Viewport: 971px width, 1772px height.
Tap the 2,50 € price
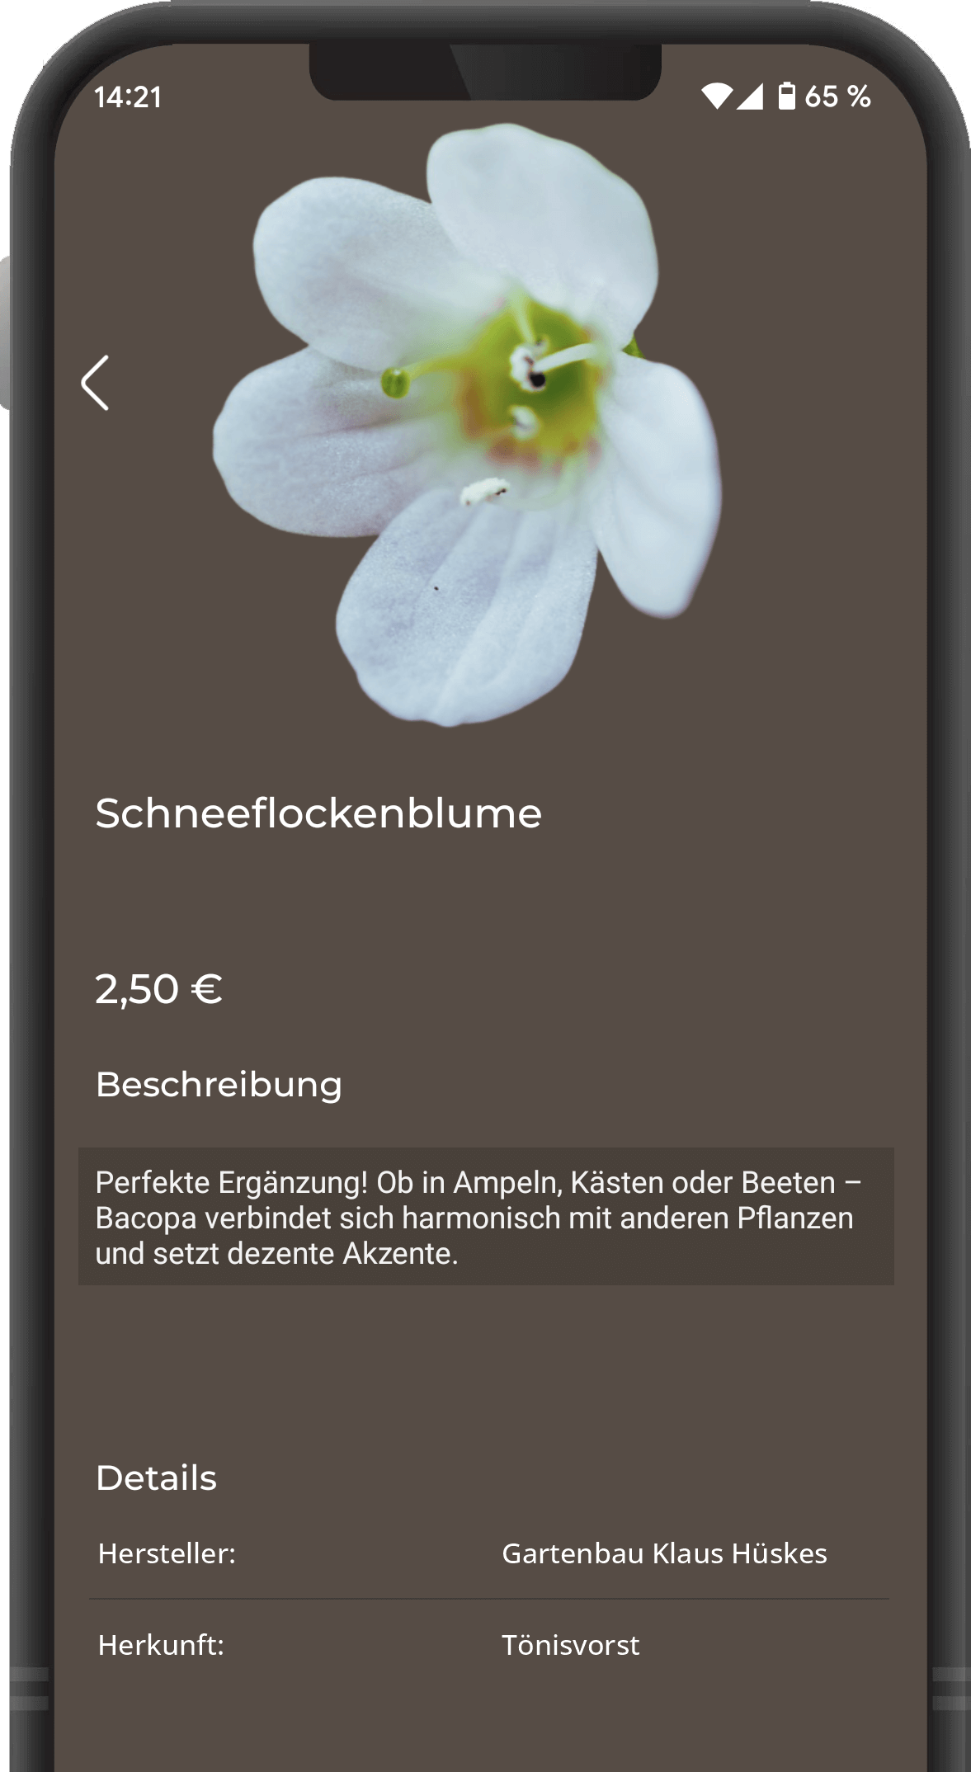(x=158, y=989)
